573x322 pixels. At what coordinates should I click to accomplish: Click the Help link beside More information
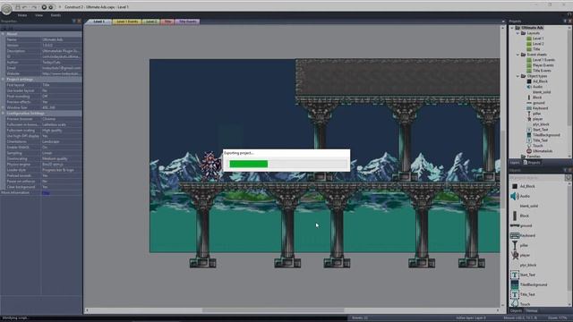(46, 193)
